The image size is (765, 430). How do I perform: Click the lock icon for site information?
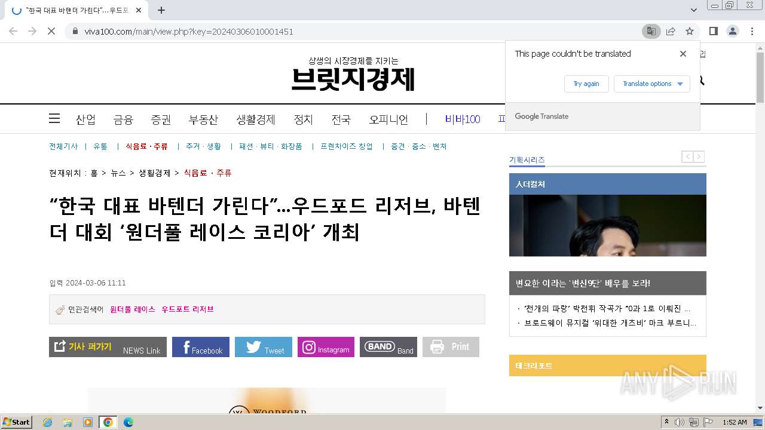click(x=75, y=31)
